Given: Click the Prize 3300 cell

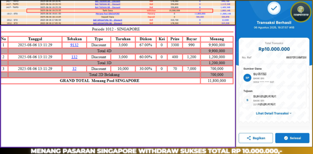Looking at the screenshot, I should [175, 45].
